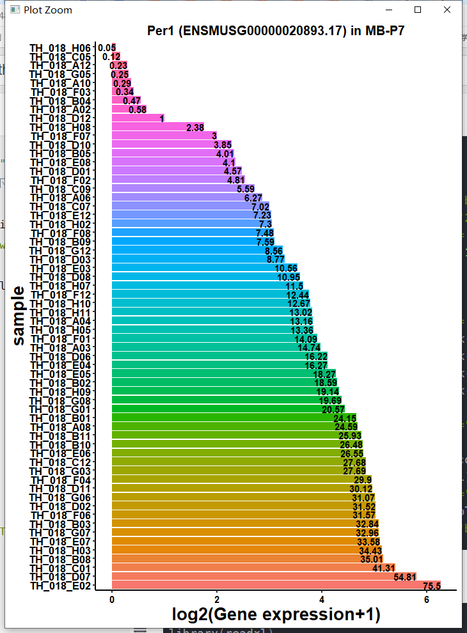The height and width of the screenshot is (633, 467).
Task: Click the bar value 2.38
Action: coord(195,128)
